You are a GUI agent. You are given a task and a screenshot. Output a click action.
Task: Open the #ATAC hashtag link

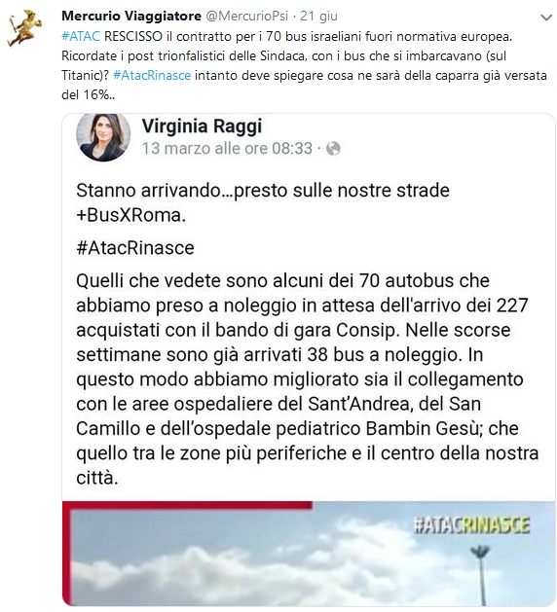(x=81, y=36)
